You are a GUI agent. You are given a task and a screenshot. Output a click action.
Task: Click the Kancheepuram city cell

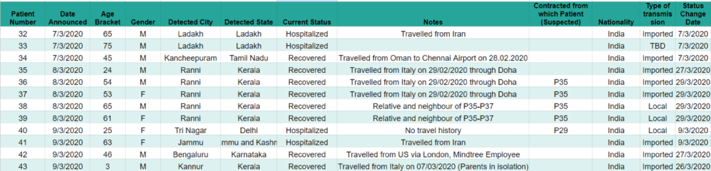tap(190, 58)
